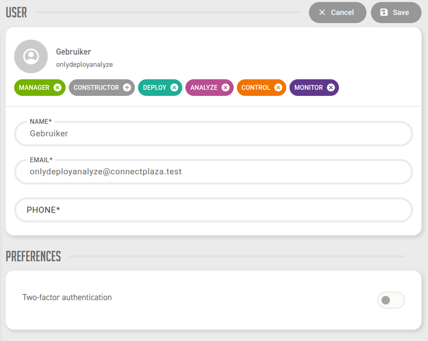This screenshot has width=428, height=341.
Task: Select the ANALYZE role label
Action: pos(204,87)
